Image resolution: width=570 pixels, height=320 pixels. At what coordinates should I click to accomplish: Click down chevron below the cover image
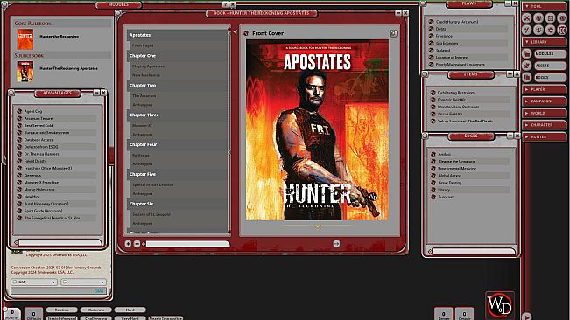(x=318, y=227)
